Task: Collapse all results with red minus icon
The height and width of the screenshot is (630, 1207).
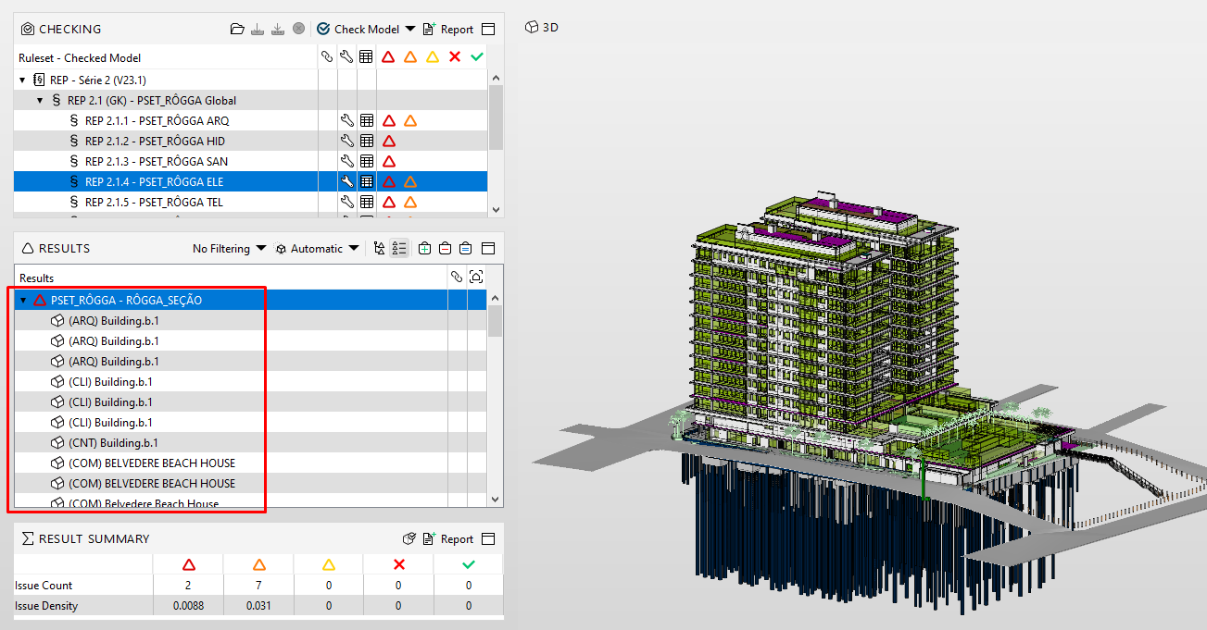Action: 446,248
